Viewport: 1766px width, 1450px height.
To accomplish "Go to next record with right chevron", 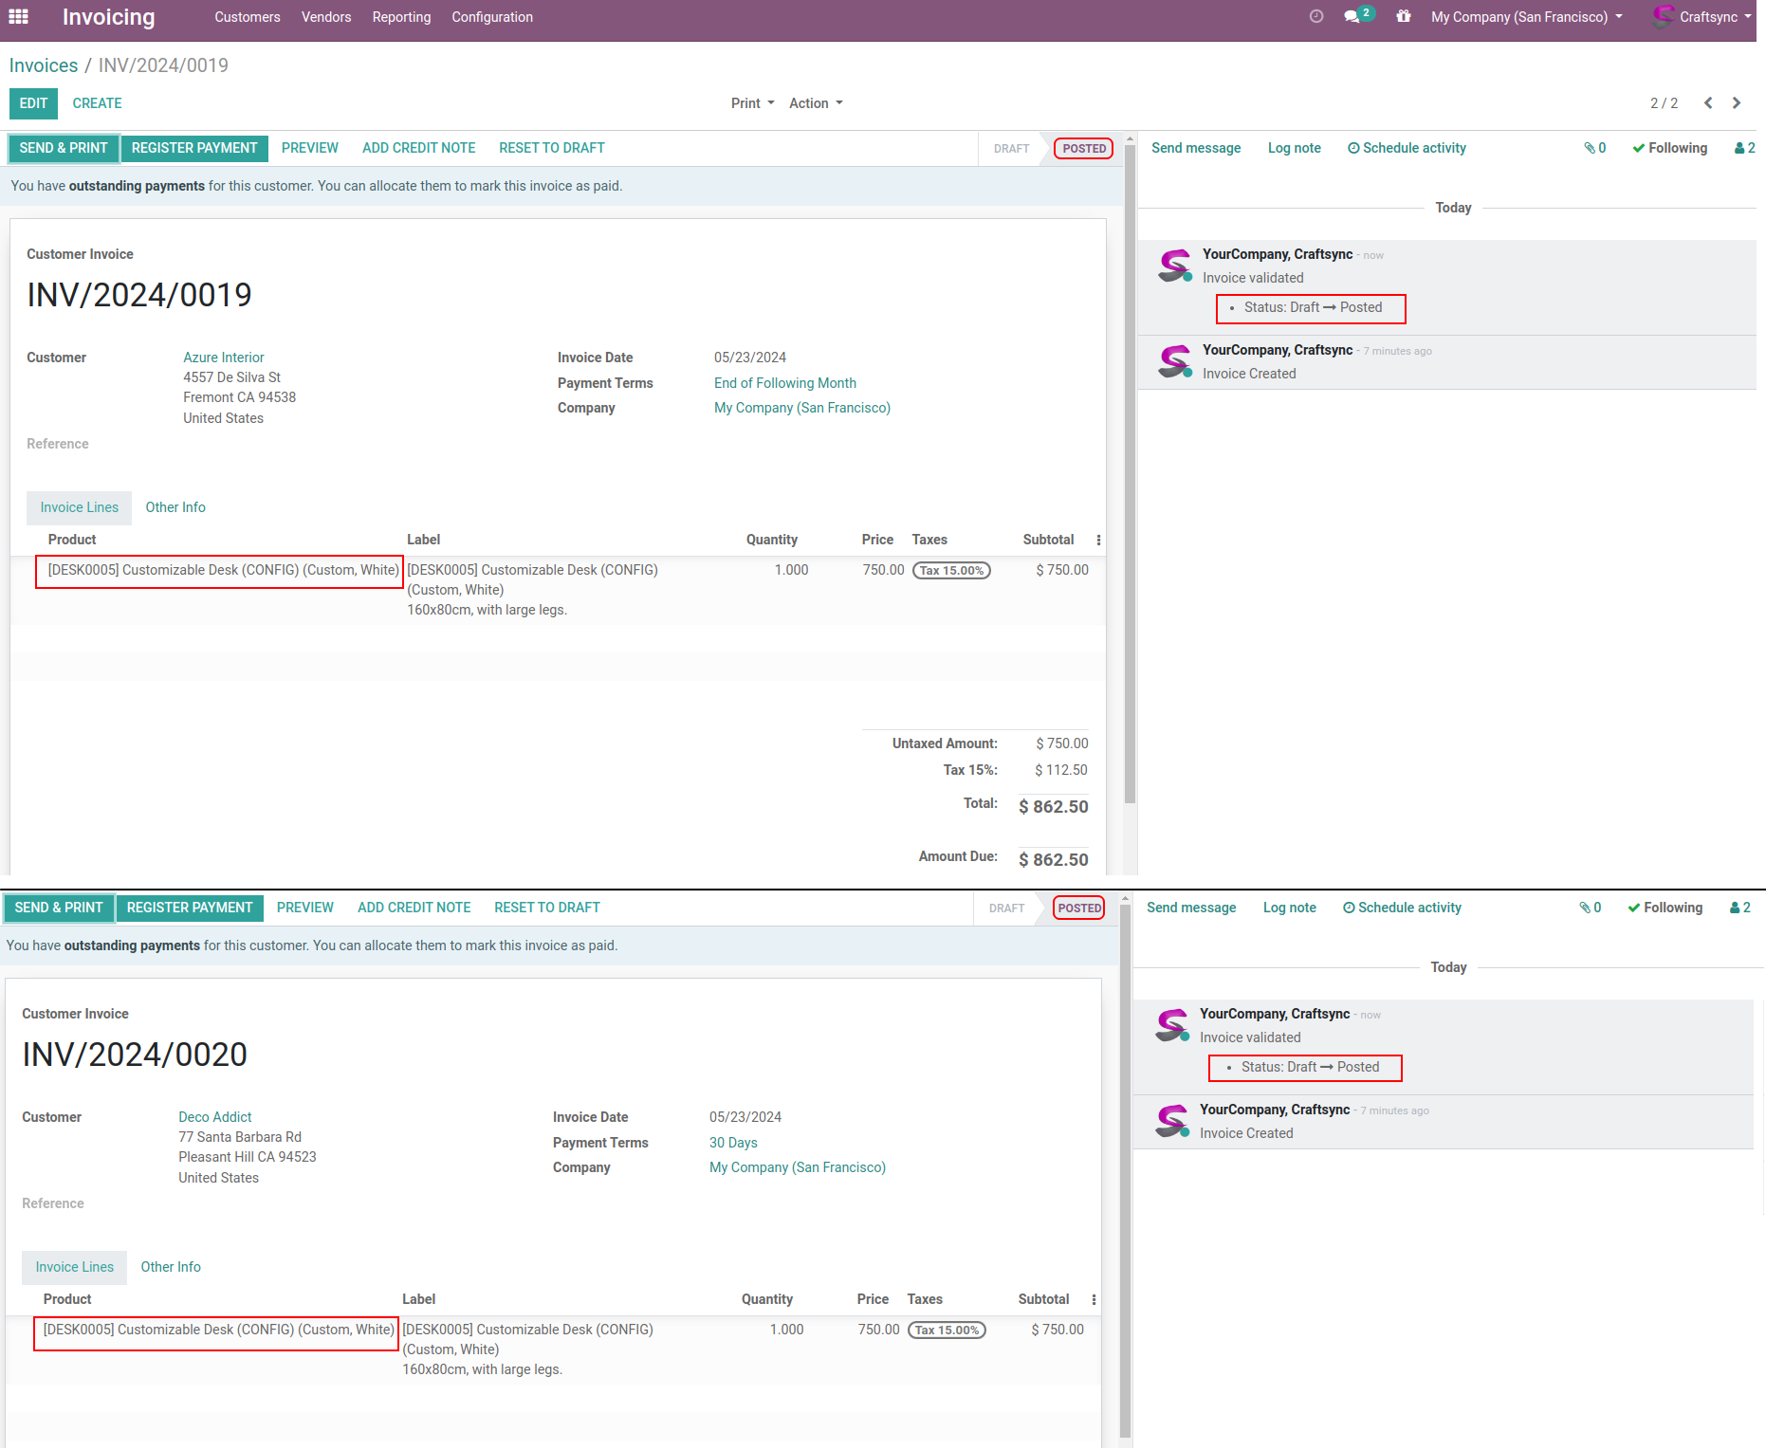I will click(1737, 103).
